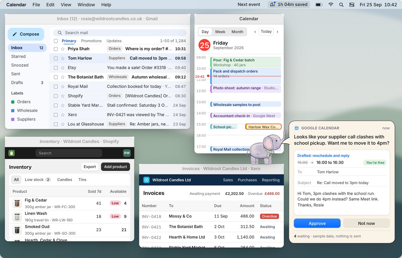This screenshot has width=402, height=258.
Task: Tick the checkbox for Royal Mail email
Action: click(x=56, y=87)
